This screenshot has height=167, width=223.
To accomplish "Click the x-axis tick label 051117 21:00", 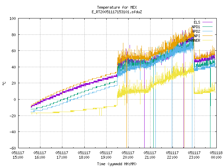I will (150, 155).
